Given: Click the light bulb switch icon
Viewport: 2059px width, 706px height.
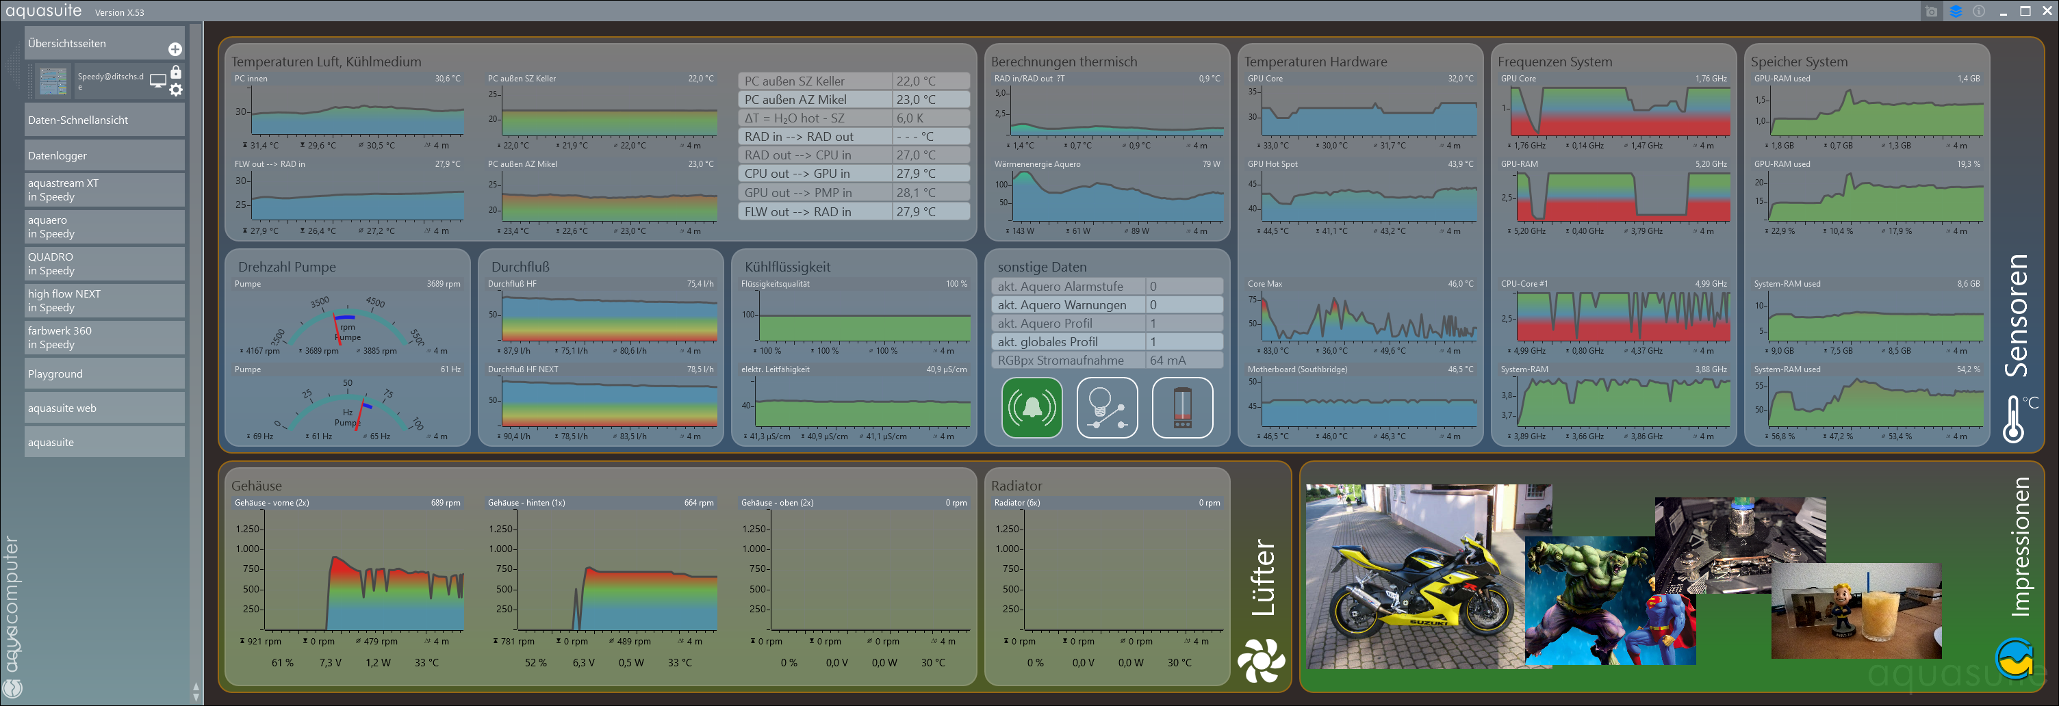Looking at the screenshot, I should coord(1106,408).
